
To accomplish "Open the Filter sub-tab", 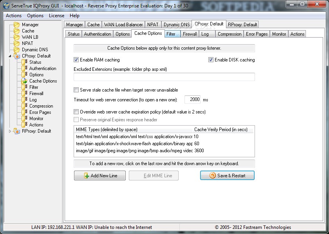I will point(172,34).
